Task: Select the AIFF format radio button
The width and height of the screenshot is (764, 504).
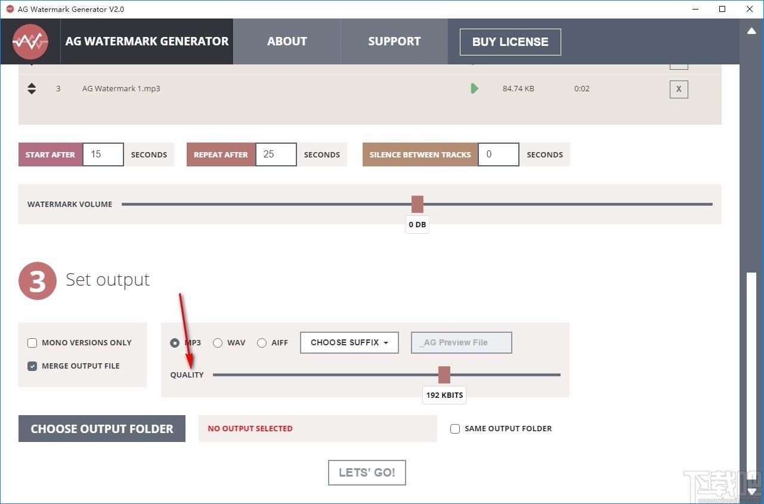Action: click(x=262, y=343)
